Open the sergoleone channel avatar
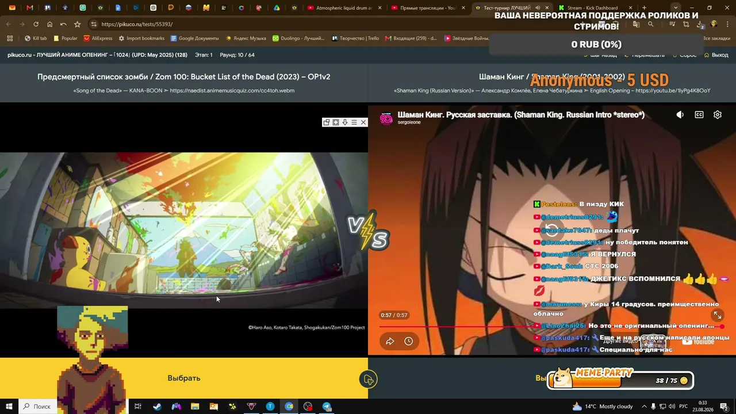 pos(386,118)
